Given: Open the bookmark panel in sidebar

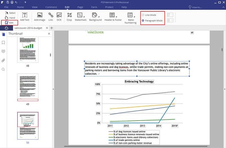Looking at the screenshot, I should coord(3,43).
